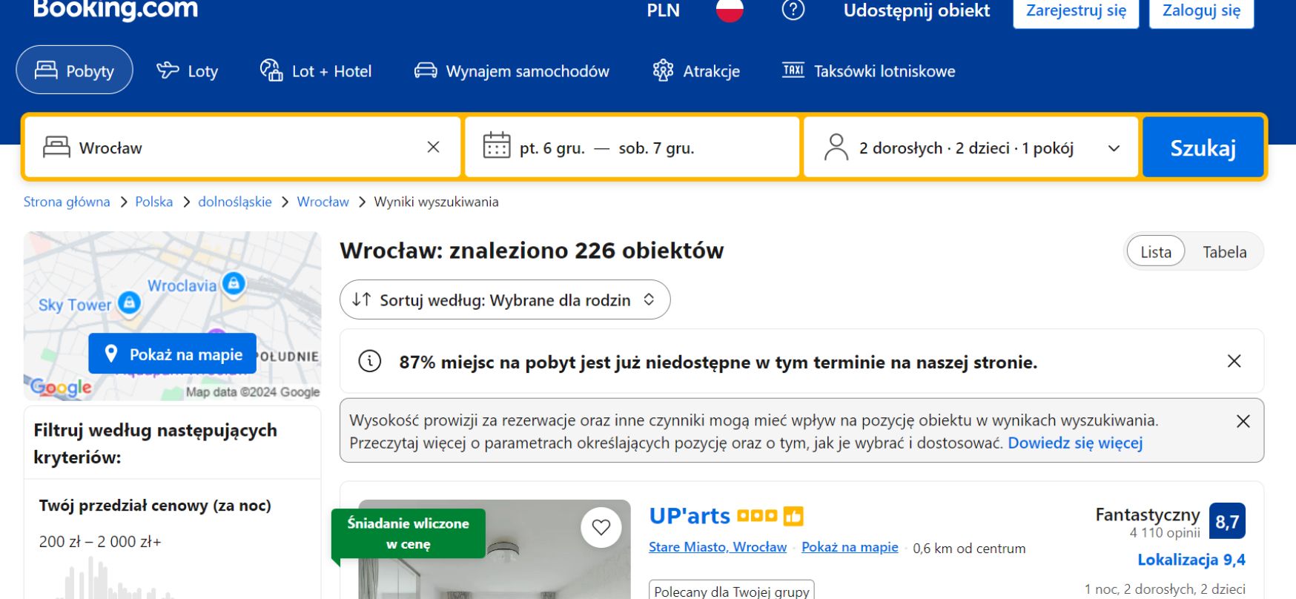
Task: Select the Loty tab
Action: 187,71
